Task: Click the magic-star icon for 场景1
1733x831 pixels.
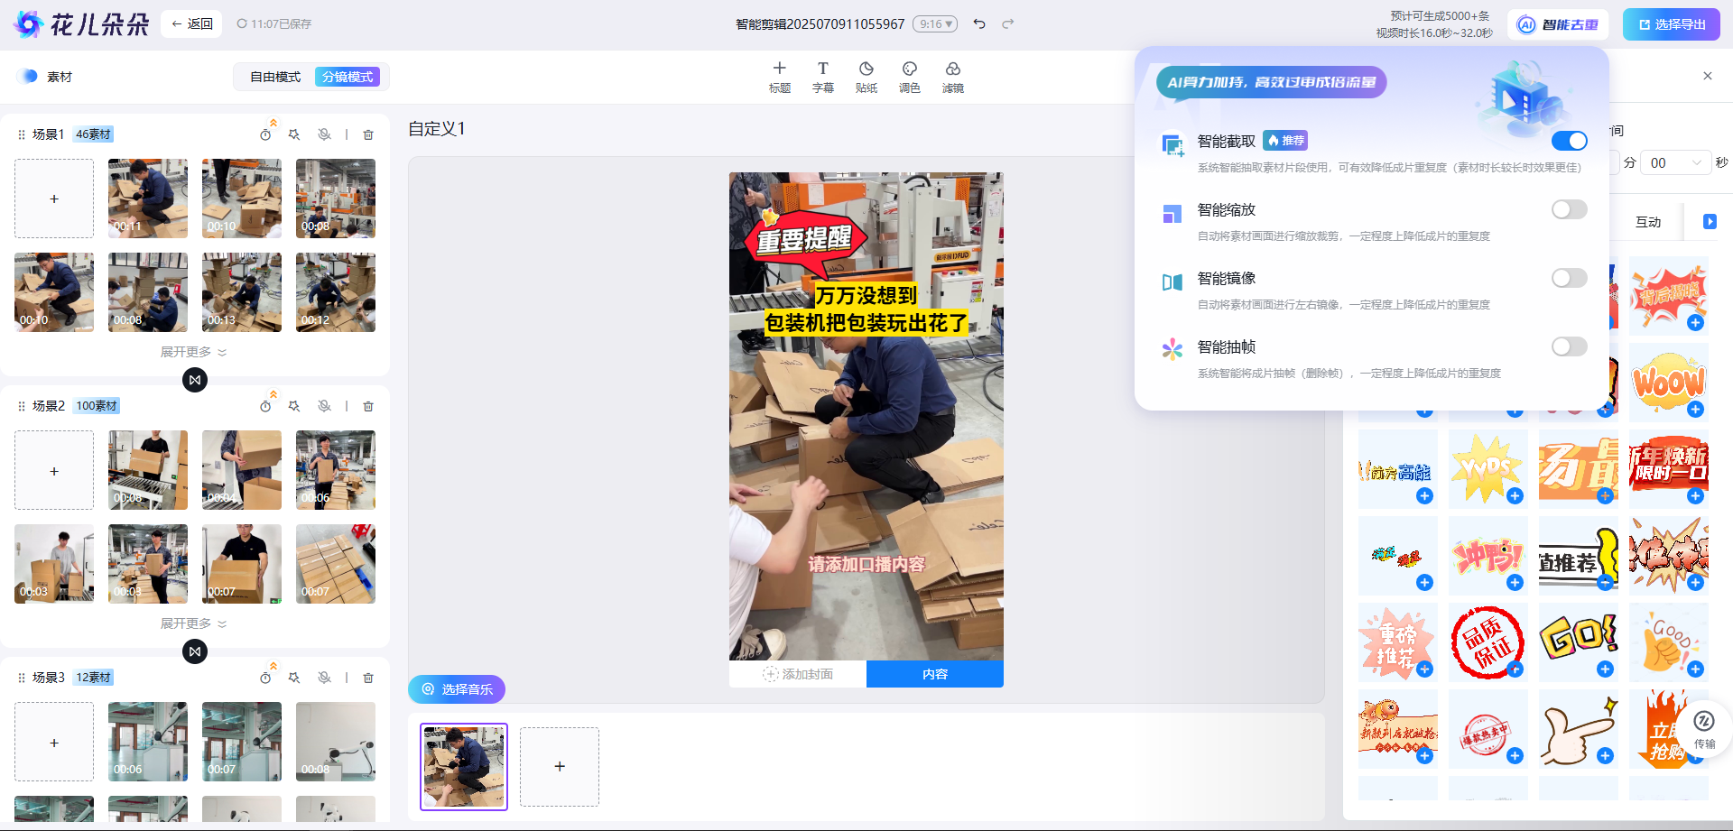Action: 294,134
